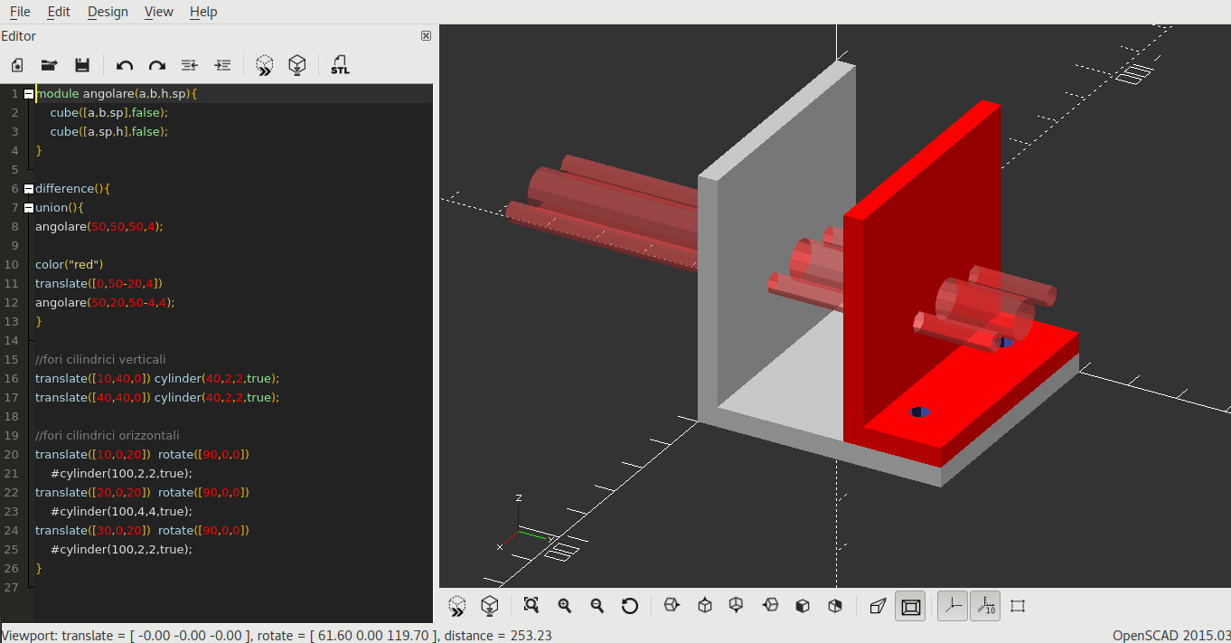
Task: Click the Redo arrow icon
Action: (x=157, y=65)
